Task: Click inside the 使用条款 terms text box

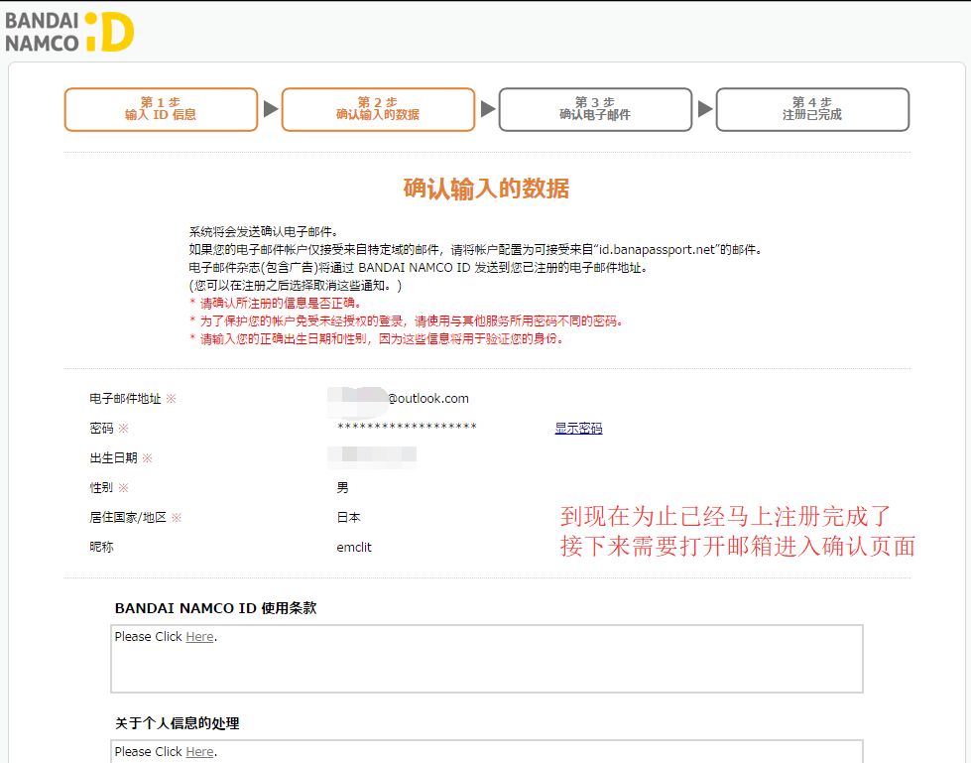Action: (487, 659)
